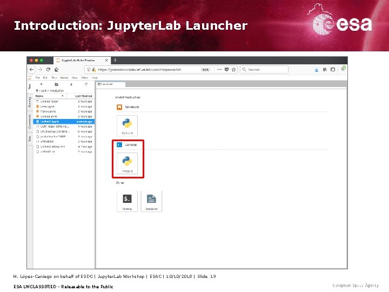The width and height of the screenshot is (389, 292).
Task: Launch Python 3 notebook from Notebook section
Action: (127, 125)
